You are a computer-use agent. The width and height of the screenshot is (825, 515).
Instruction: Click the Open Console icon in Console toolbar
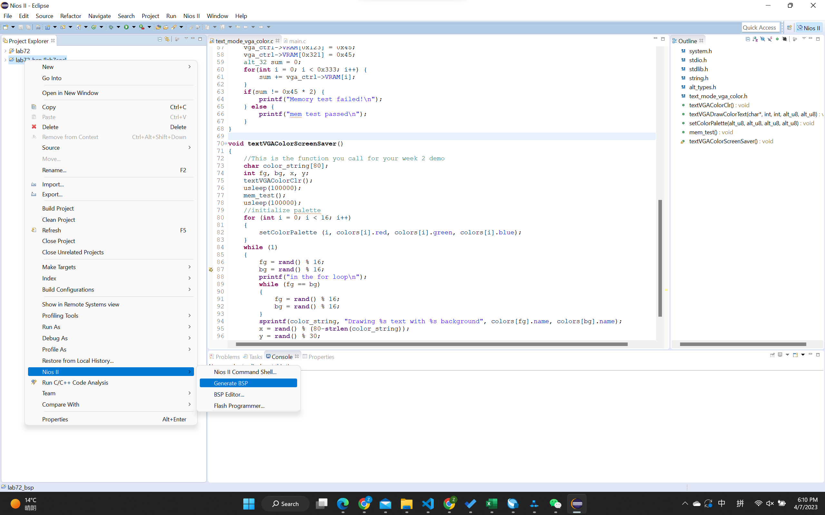[x=795, y=355]
